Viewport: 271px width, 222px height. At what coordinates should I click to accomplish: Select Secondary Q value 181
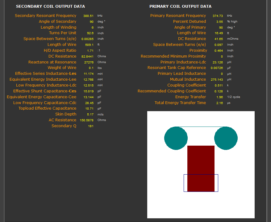91,126
